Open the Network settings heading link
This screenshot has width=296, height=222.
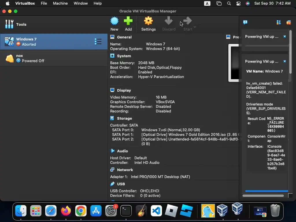pos(125,170)
